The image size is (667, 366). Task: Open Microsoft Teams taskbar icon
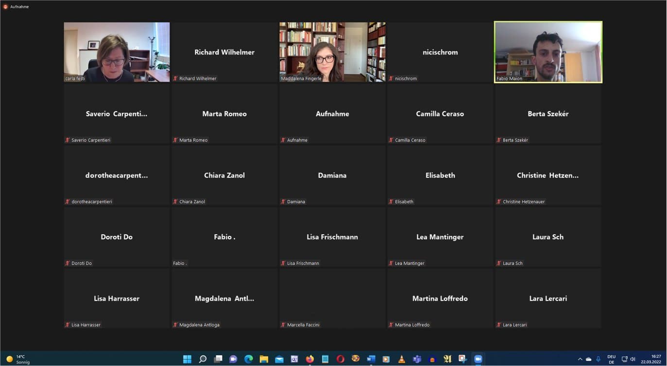[417, 359]
